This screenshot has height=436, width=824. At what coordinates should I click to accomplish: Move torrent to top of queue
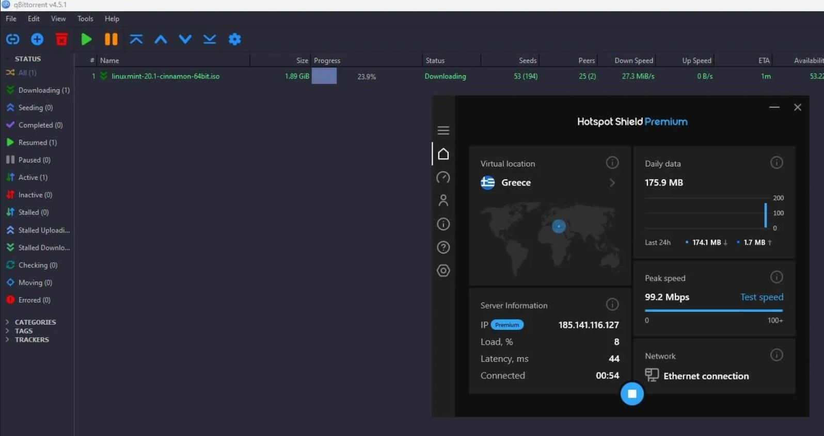136,39
